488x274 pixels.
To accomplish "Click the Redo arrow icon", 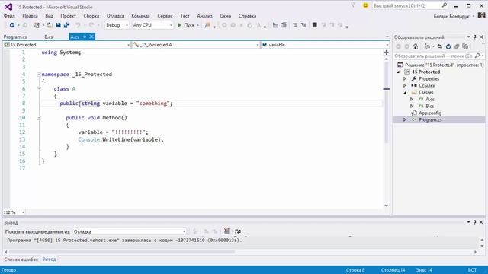I will pos(91,25).
